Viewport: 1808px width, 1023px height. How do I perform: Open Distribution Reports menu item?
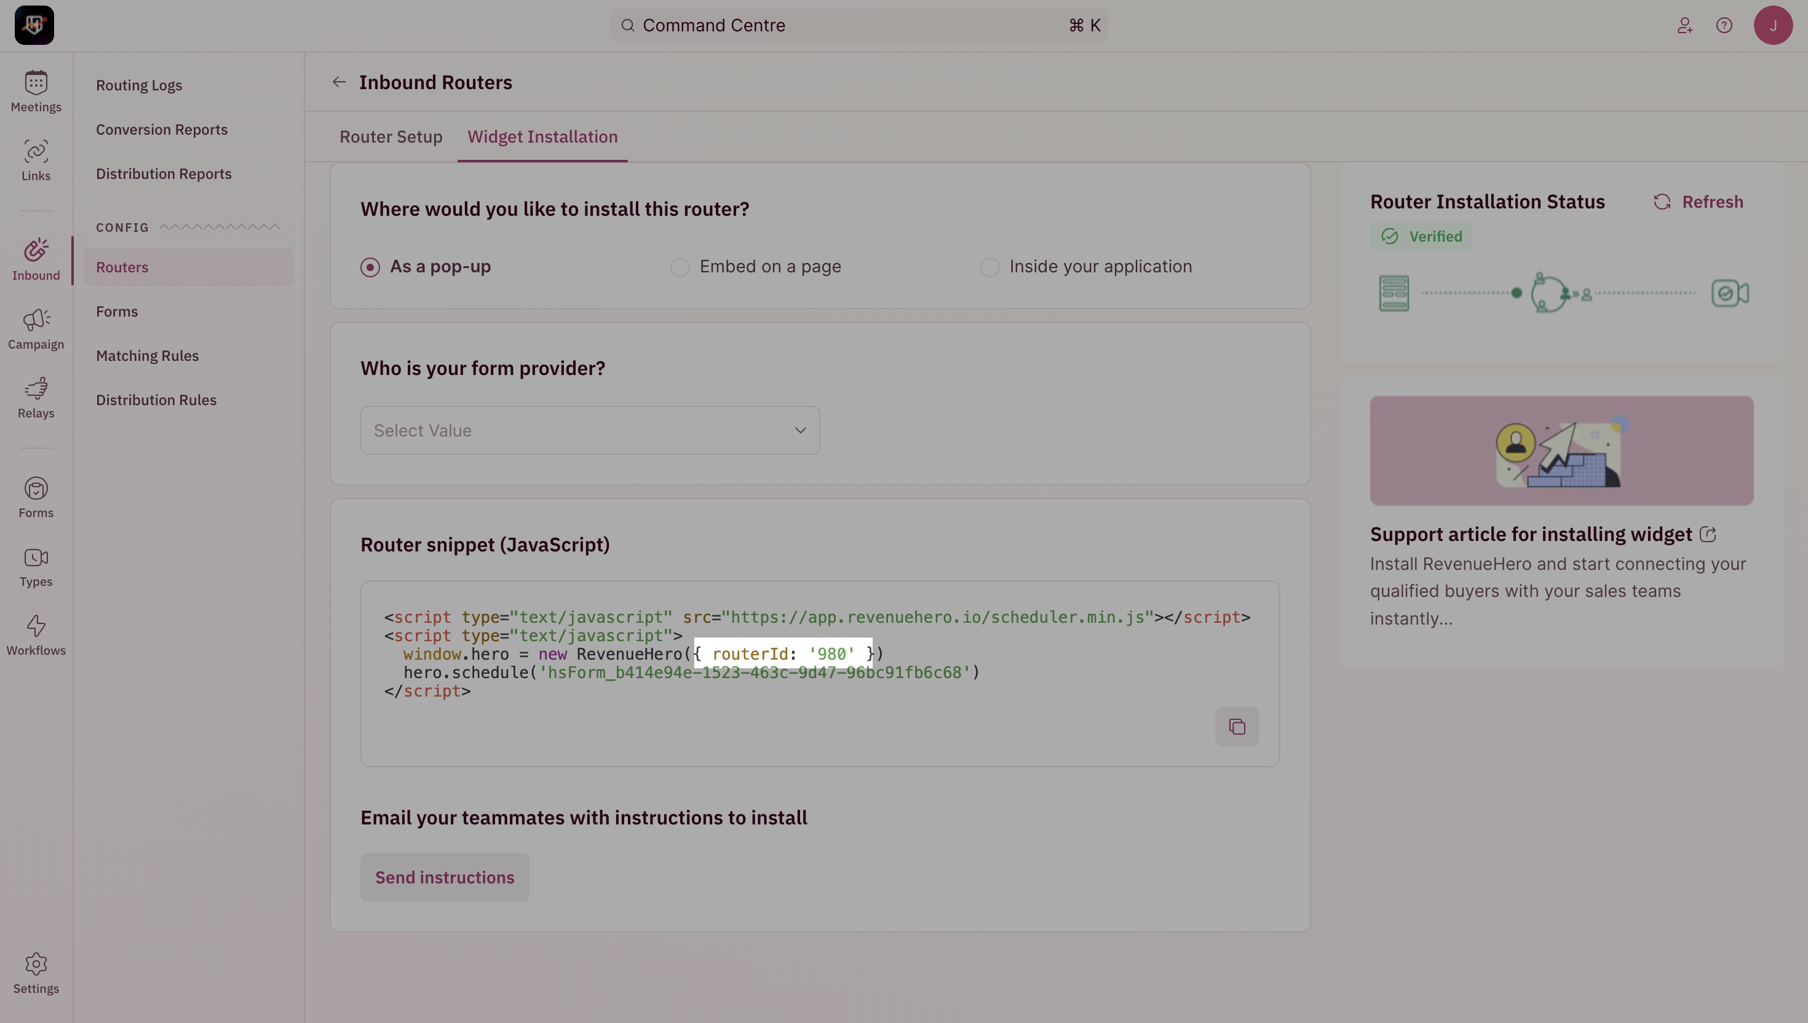pyautogui.click(x=164, y=173)
